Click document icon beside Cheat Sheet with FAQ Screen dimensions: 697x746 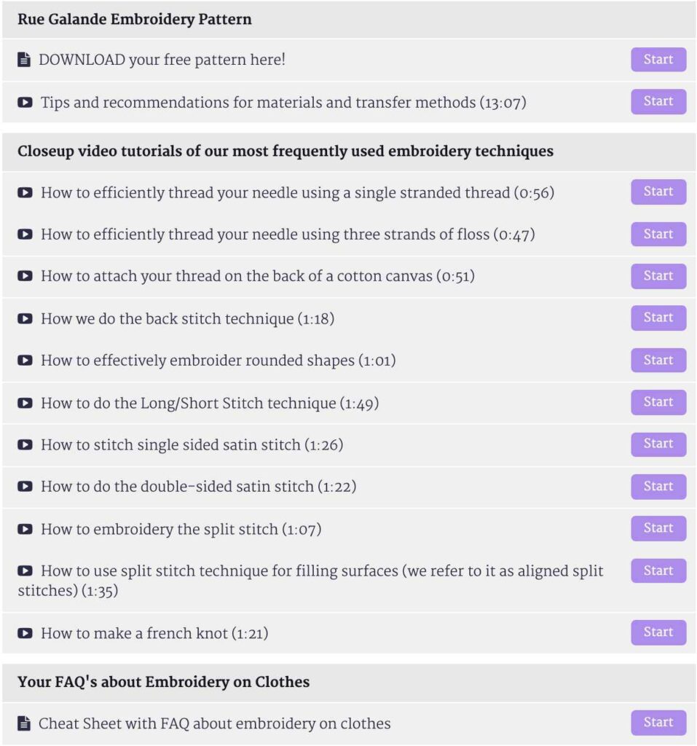(24, 723)
